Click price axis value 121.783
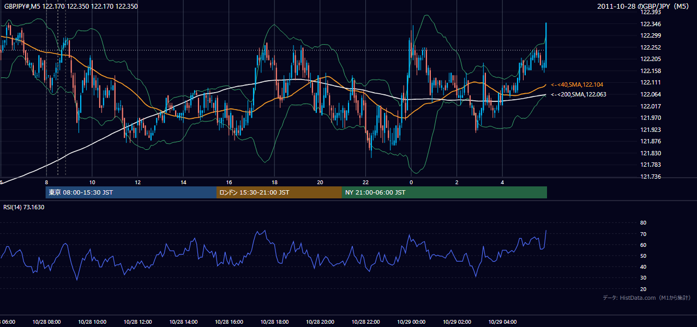 coord(650,165)
